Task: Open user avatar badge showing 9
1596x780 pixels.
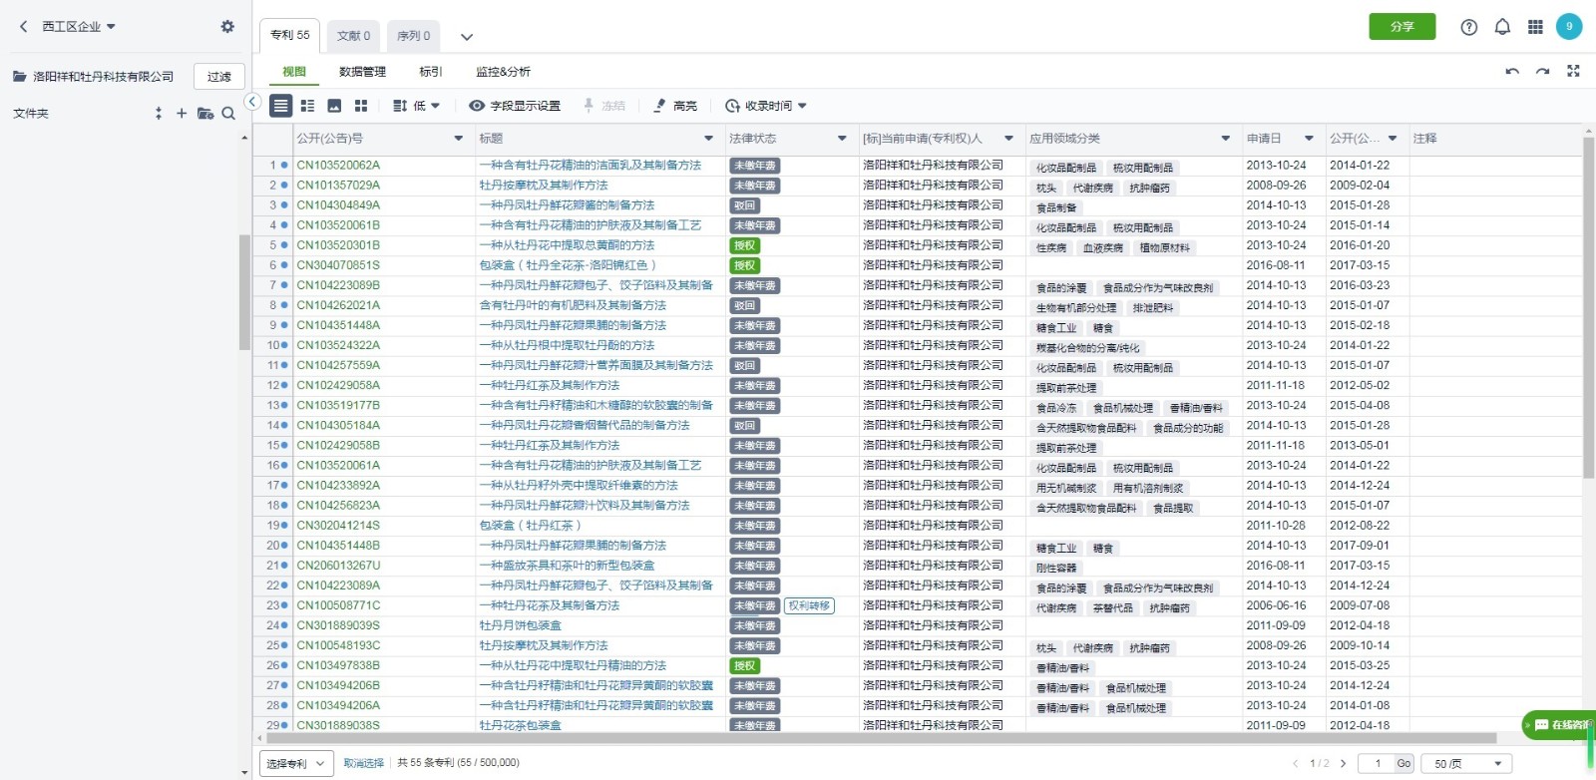Action: [x=1569, y=27]
